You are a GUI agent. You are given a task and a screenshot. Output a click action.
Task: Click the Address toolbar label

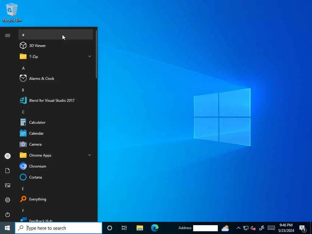[x=185, y=228]
